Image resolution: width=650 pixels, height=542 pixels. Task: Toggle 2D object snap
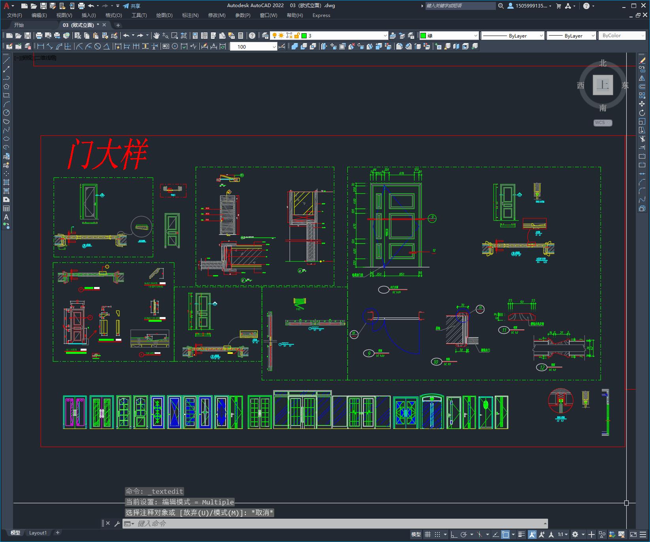click(x=505, y=534)
